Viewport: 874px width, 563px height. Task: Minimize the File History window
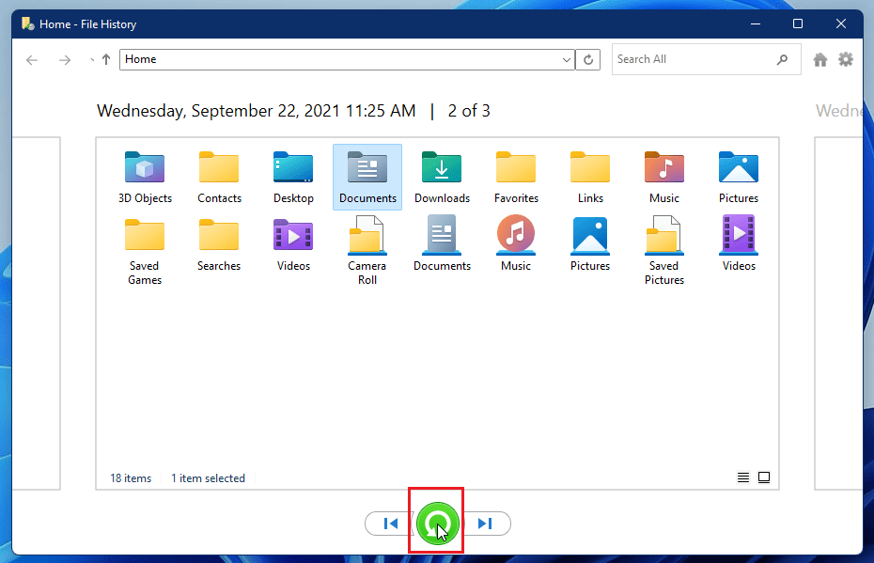pyautogui.click(x=756, y=24)
